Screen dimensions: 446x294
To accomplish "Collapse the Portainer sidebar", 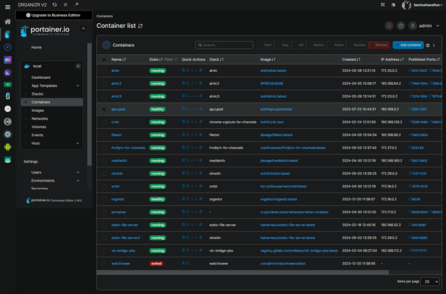I will coord(83,28).
